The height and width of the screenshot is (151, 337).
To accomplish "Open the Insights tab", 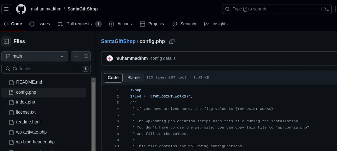I will pyautogui.click(x=216, y=24).
